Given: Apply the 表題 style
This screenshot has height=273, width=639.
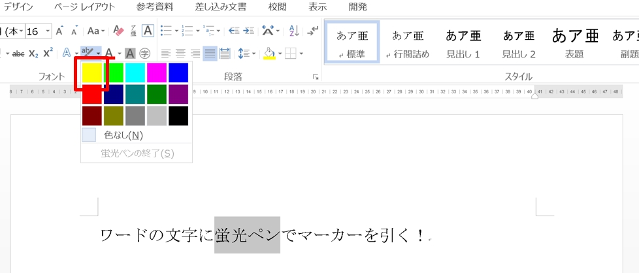Looking at the screenshot, I should coord(574,42).
